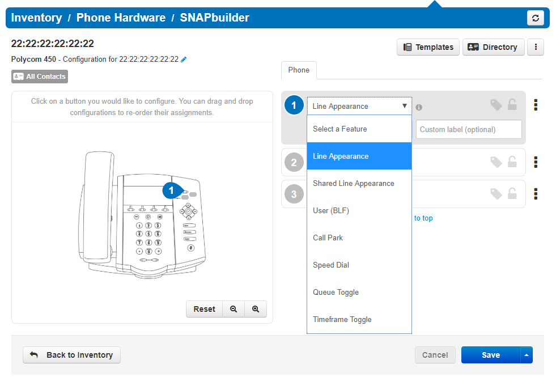Viewport: 556px width, 381px height.
Task: Toggle the lock icon on row 1
Action: coord(512,104)
